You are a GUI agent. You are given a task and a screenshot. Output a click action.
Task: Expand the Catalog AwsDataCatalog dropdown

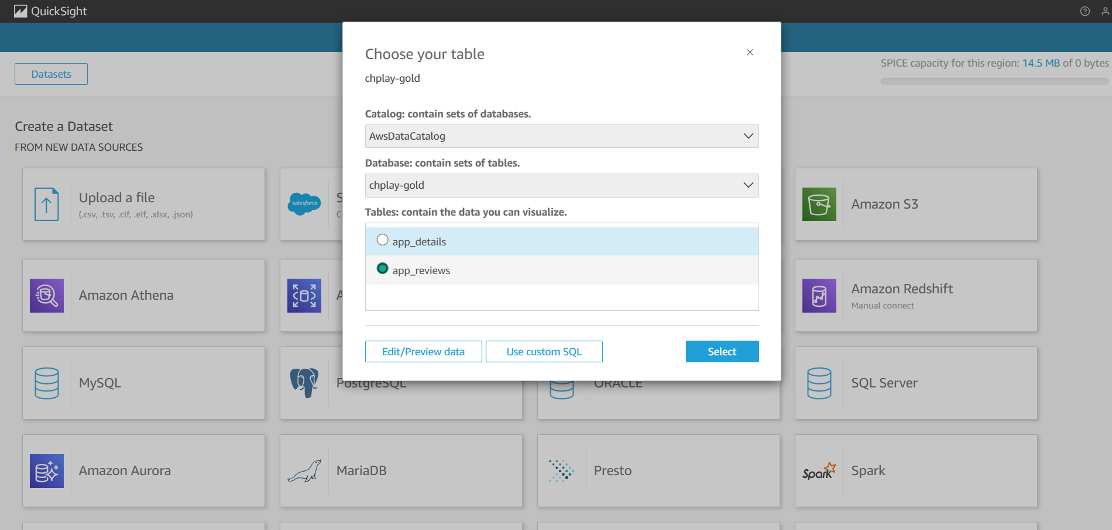pos(561,136)
